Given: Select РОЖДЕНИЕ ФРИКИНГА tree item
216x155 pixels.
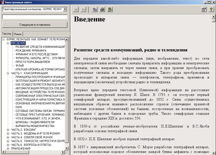Looking at the screenshot, I should point(31,50).
